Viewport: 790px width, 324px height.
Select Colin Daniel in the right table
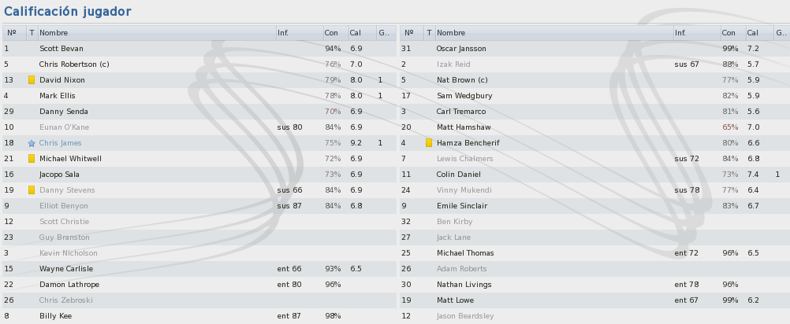[x=595, y=175]
